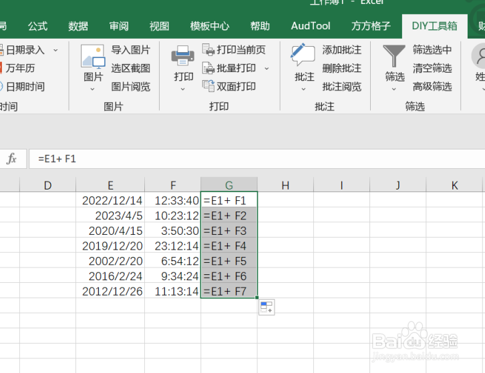Click the fx insert function icon
485x373 pixels.
(11, 159)
